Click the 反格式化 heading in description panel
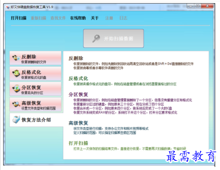The height and width of the screenshot is (170, 220). point(78,79)
